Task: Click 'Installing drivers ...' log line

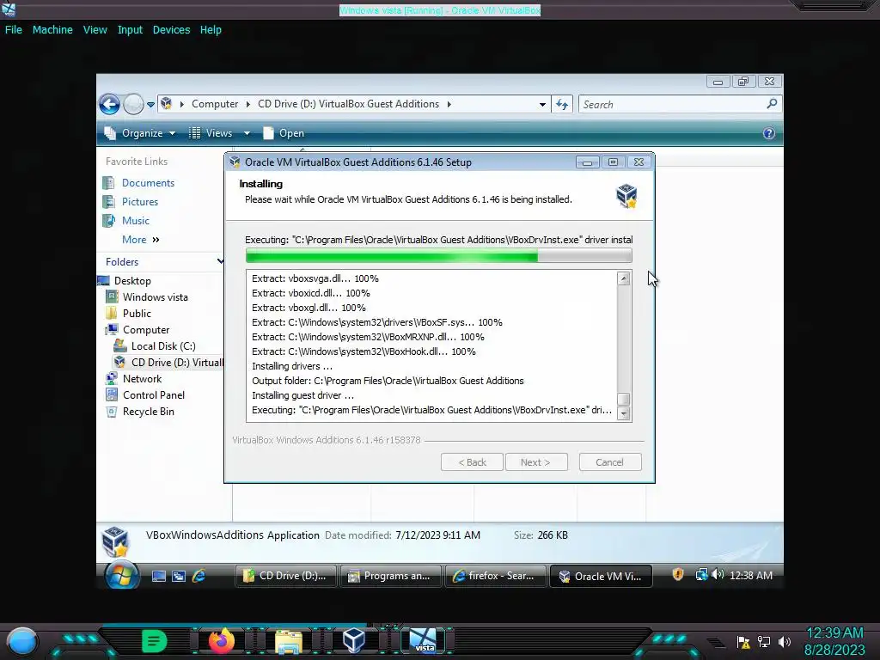Action: coord(292,366)
